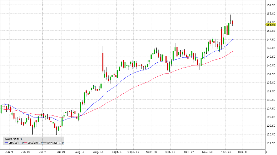
Task: Click the Nov. 24 date label
Action: pyautogui.click(x=226, y=152)
